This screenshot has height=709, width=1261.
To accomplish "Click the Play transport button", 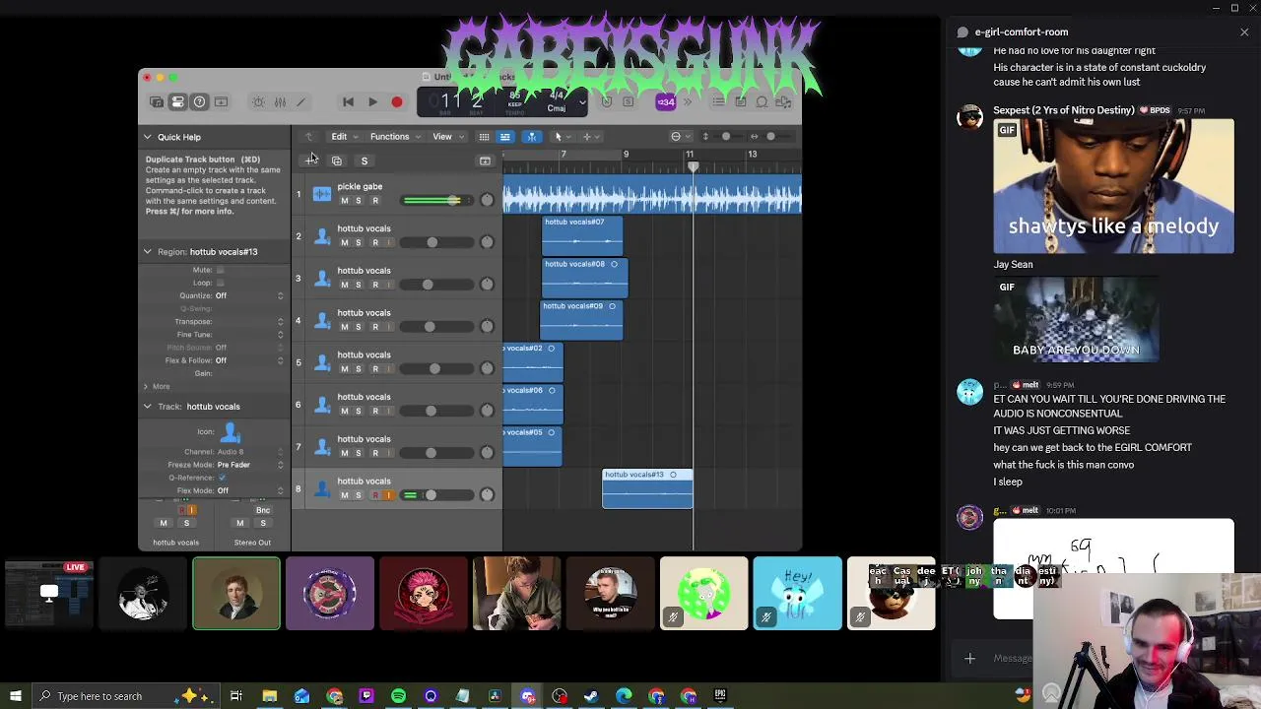I will (x=372, y=101).
